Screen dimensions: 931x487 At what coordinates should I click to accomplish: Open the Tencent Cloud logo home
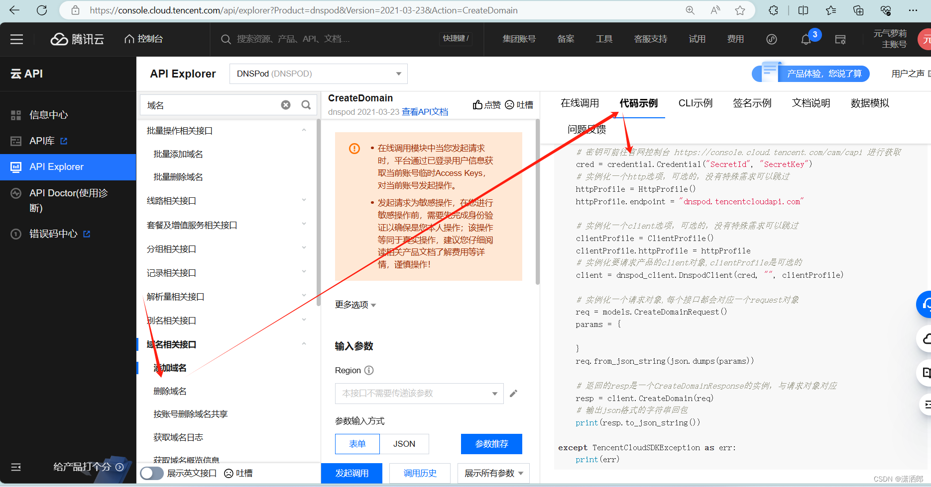[77, 39]
